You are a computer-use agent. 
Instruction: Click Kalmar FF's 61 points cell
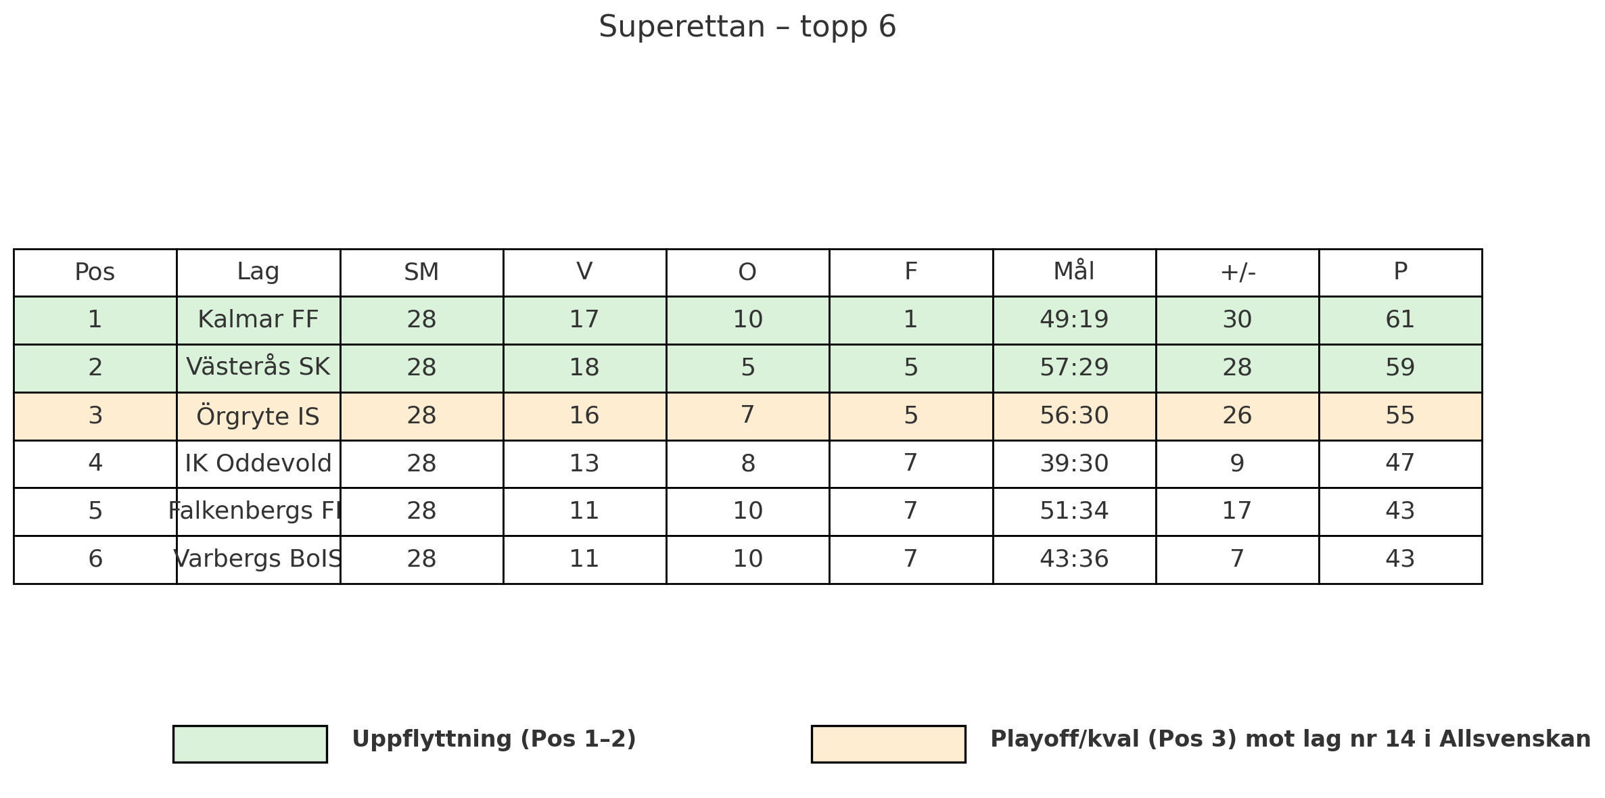(x=1400, y=320)
